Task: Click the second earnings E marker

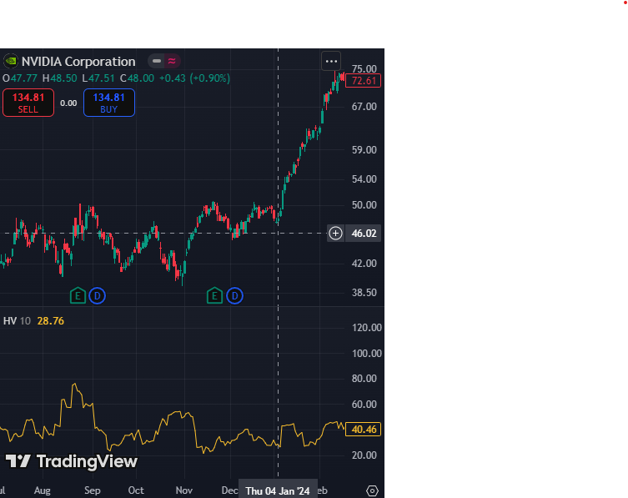Action: [214, 295]
